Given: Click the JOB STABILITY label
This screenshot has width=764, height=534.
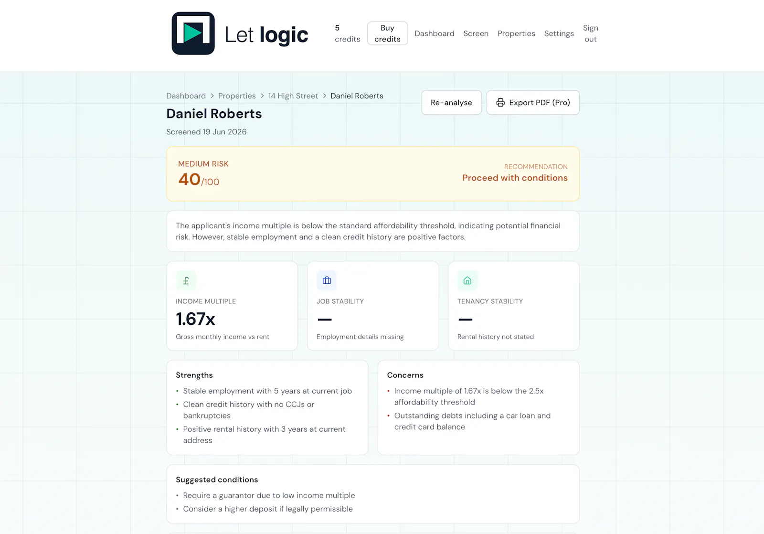Looking at the screenshot, I should (x=340, y=301).
